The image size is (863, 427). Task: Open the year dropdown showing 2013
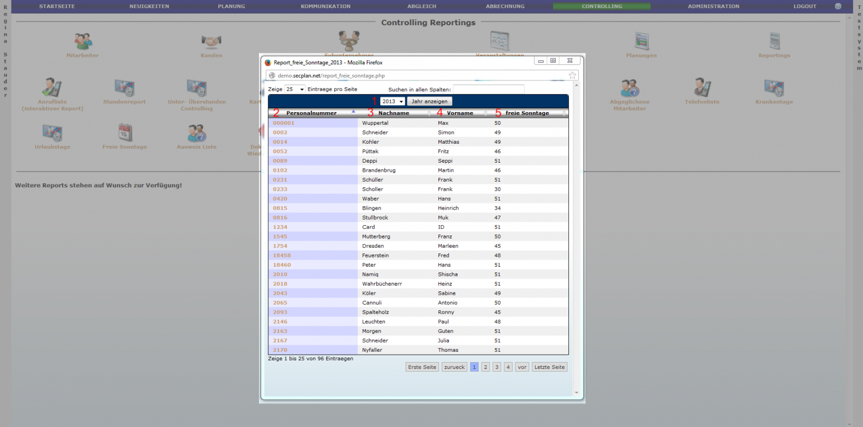coord(392,101)
